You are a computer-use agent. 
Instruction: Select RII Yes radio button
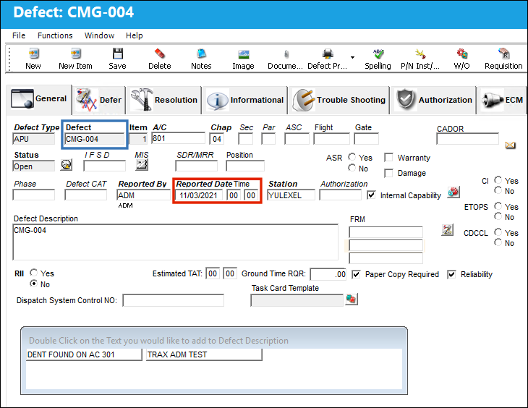pos(34,273)
